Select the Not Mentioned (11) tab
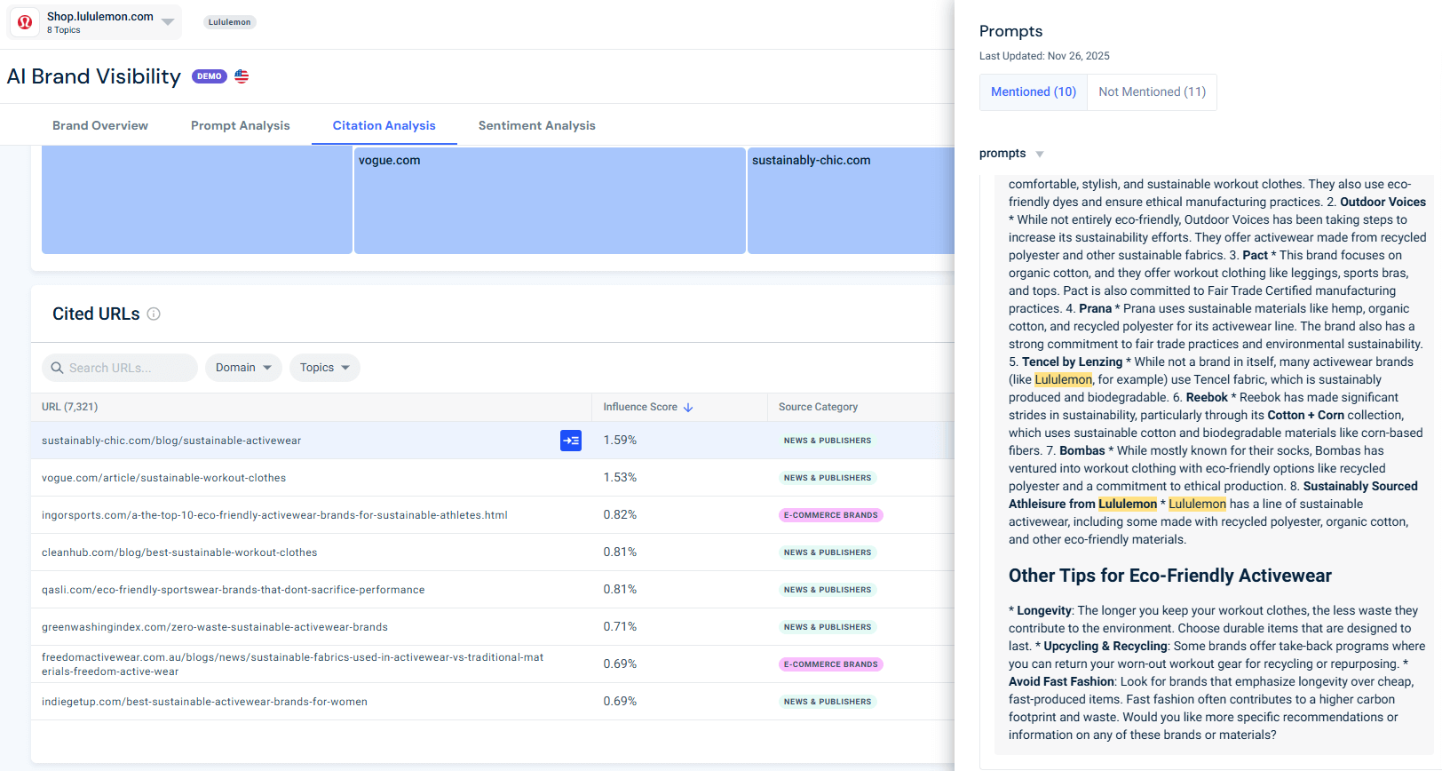The width and height of the screenshot is (1442, 771). point(1152,92)
